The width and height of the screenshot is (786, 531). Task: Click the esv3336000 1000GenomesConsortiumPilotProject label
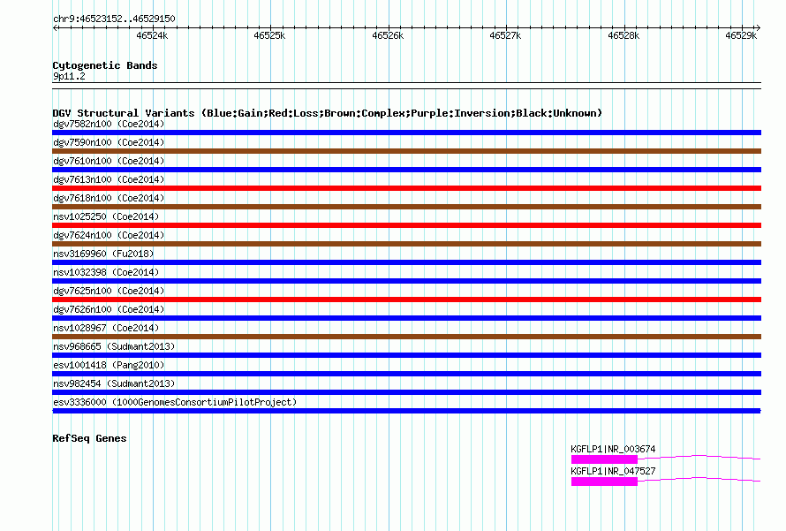(x=175, y=402)
